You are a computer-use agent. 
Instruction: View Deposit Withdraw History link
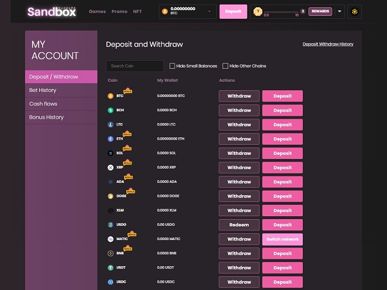328,44
